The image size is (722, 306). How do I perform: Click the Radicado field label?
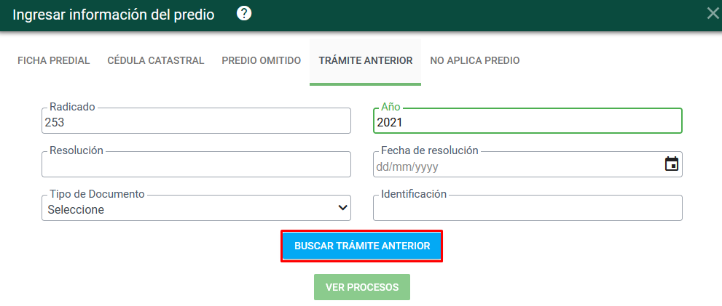pos(72,107)
